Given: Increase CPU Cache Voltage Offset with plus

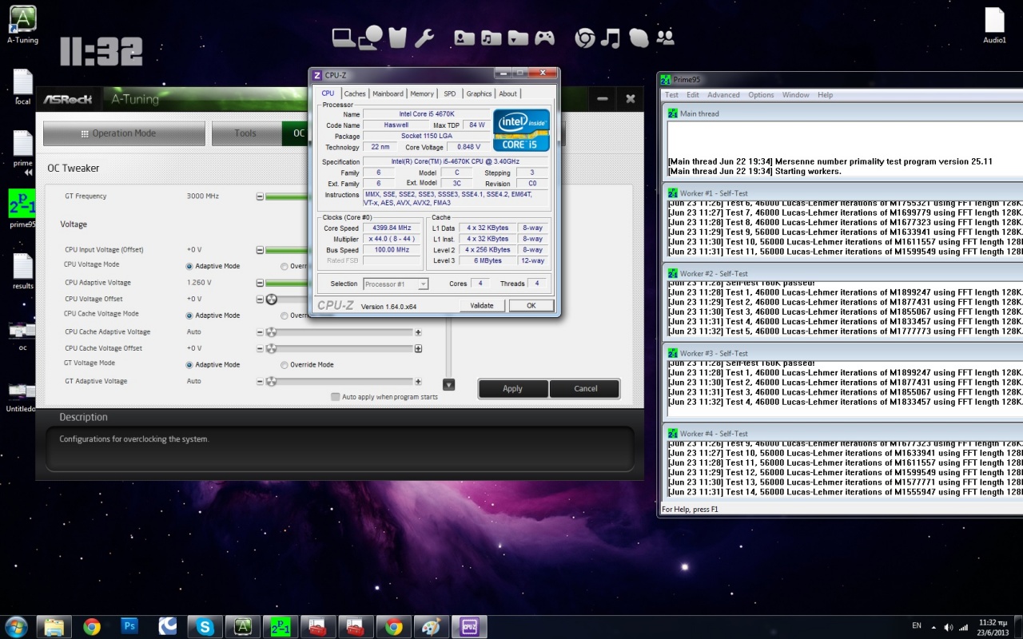Looking at the screenshot, I should (418, 349).
